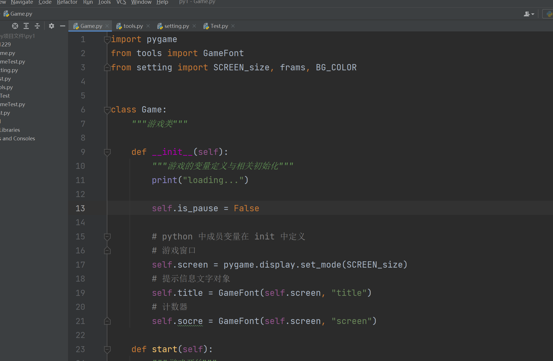The width and height of the screenshot is (553, 361).
Task: Open the Refactor menu
Action: click(67, 2)
